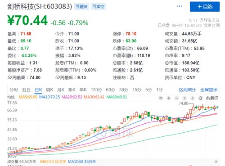Click the 货币单位 value CNY
Image resolution: width=225 pixels, height=166 pixels.
click(191, 77)
